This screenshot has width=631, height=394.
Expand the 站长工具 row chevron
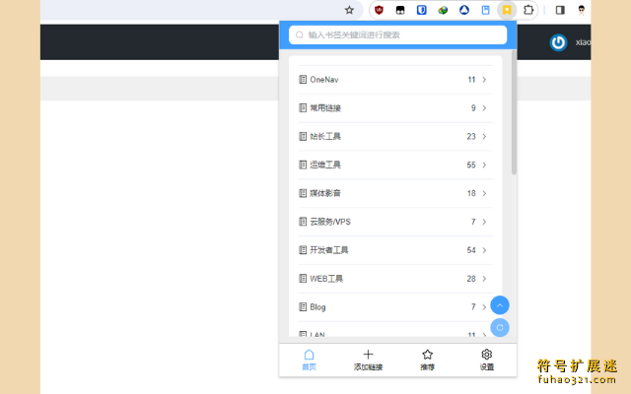484,137
